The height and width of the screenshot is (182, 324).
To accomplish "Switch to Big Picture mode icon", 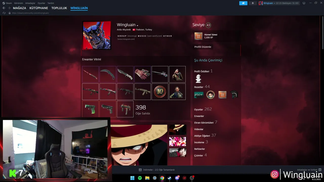I will tap(304, 3).
